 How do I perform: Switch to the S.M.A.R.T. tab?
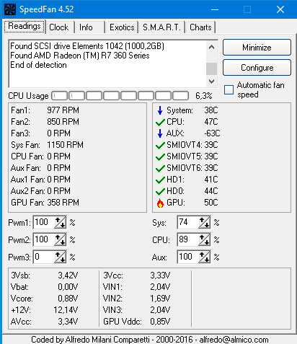pos(161,27)
